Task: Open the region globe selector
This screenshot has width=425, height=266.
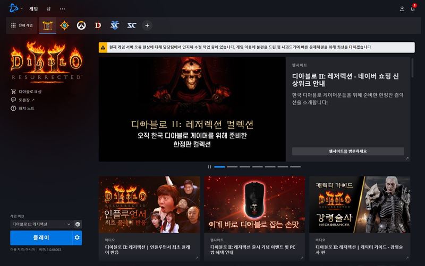Action: (78, 224)
